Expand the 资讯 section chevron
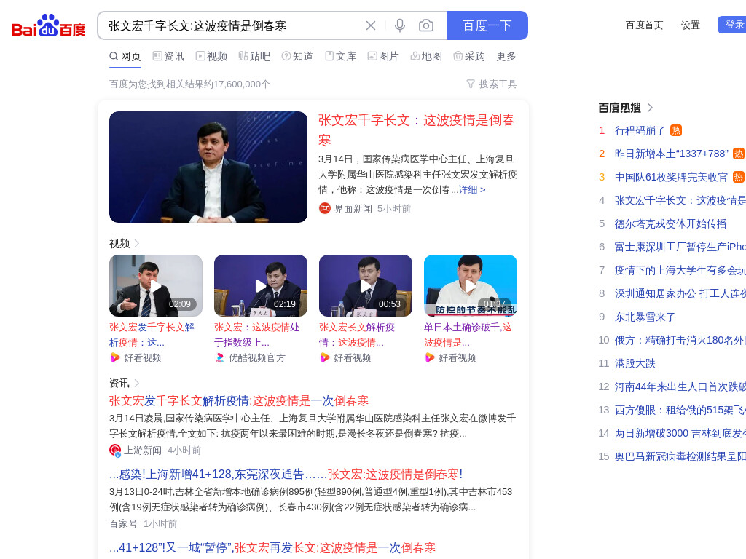This screenshot has height=559, width=746. 137,383
